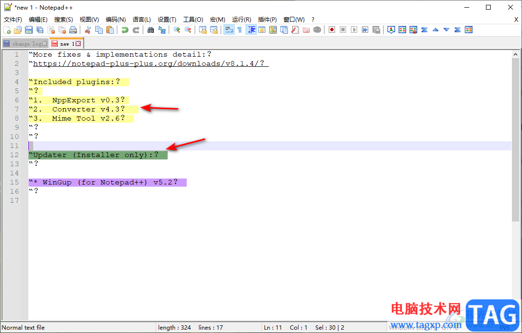Open the 宏(M) menu

tap(217, 20)
